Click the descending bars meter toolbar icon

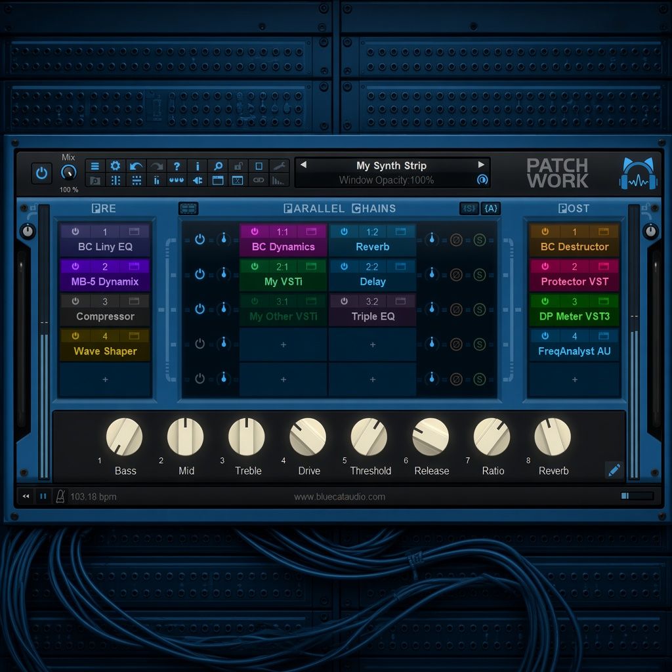point(278,180)
